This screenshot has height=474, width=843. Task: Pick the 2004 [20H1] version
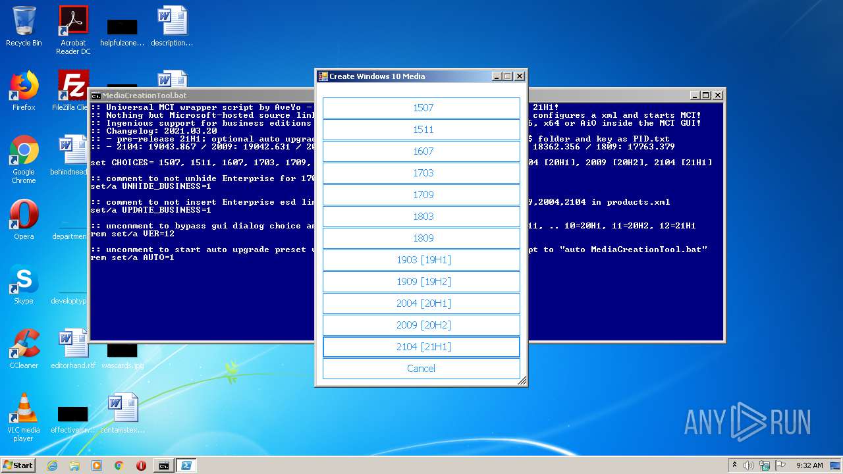tap(421, 303)
